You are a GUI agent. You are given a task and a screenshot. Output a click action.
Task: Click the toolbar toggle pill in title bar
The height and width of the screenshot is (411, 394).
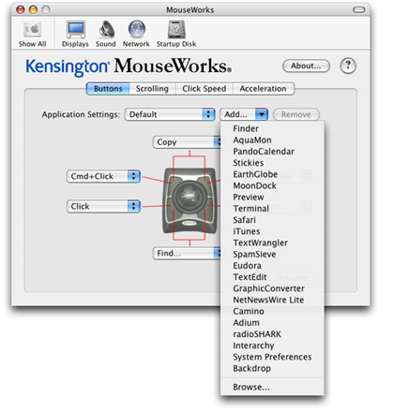coord(358,10)
